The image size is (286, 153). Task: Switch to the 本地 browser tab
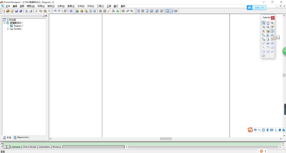[x=7, y=138]
